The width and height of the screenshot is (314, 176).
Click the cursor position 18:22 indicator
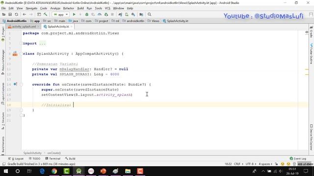click(x=228, y=164)
